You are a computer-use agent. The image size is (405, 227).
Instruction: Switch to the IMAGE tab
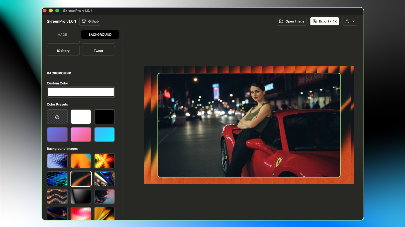coord(61,34)
